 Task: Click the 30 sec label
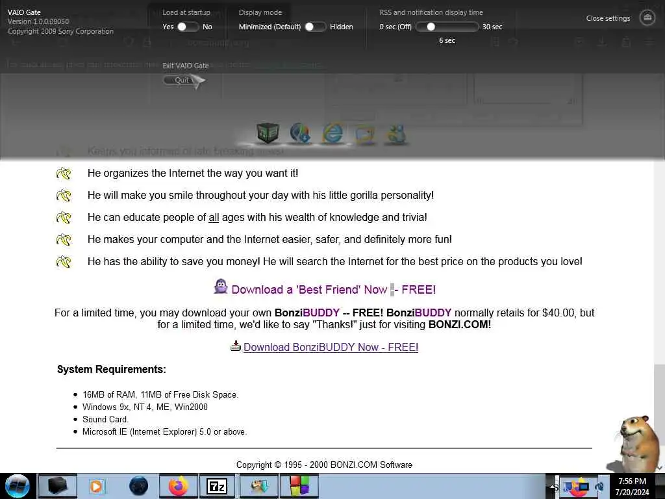(492, 27)
